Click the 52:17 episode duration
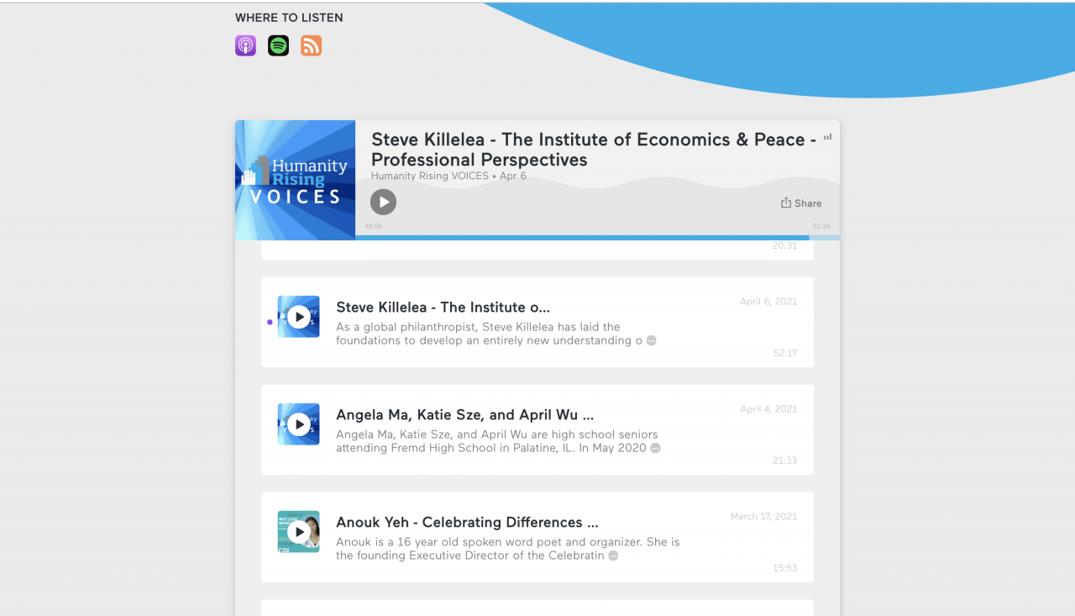The width and height of the screenshot is (1075, 616). pos(785,353)
